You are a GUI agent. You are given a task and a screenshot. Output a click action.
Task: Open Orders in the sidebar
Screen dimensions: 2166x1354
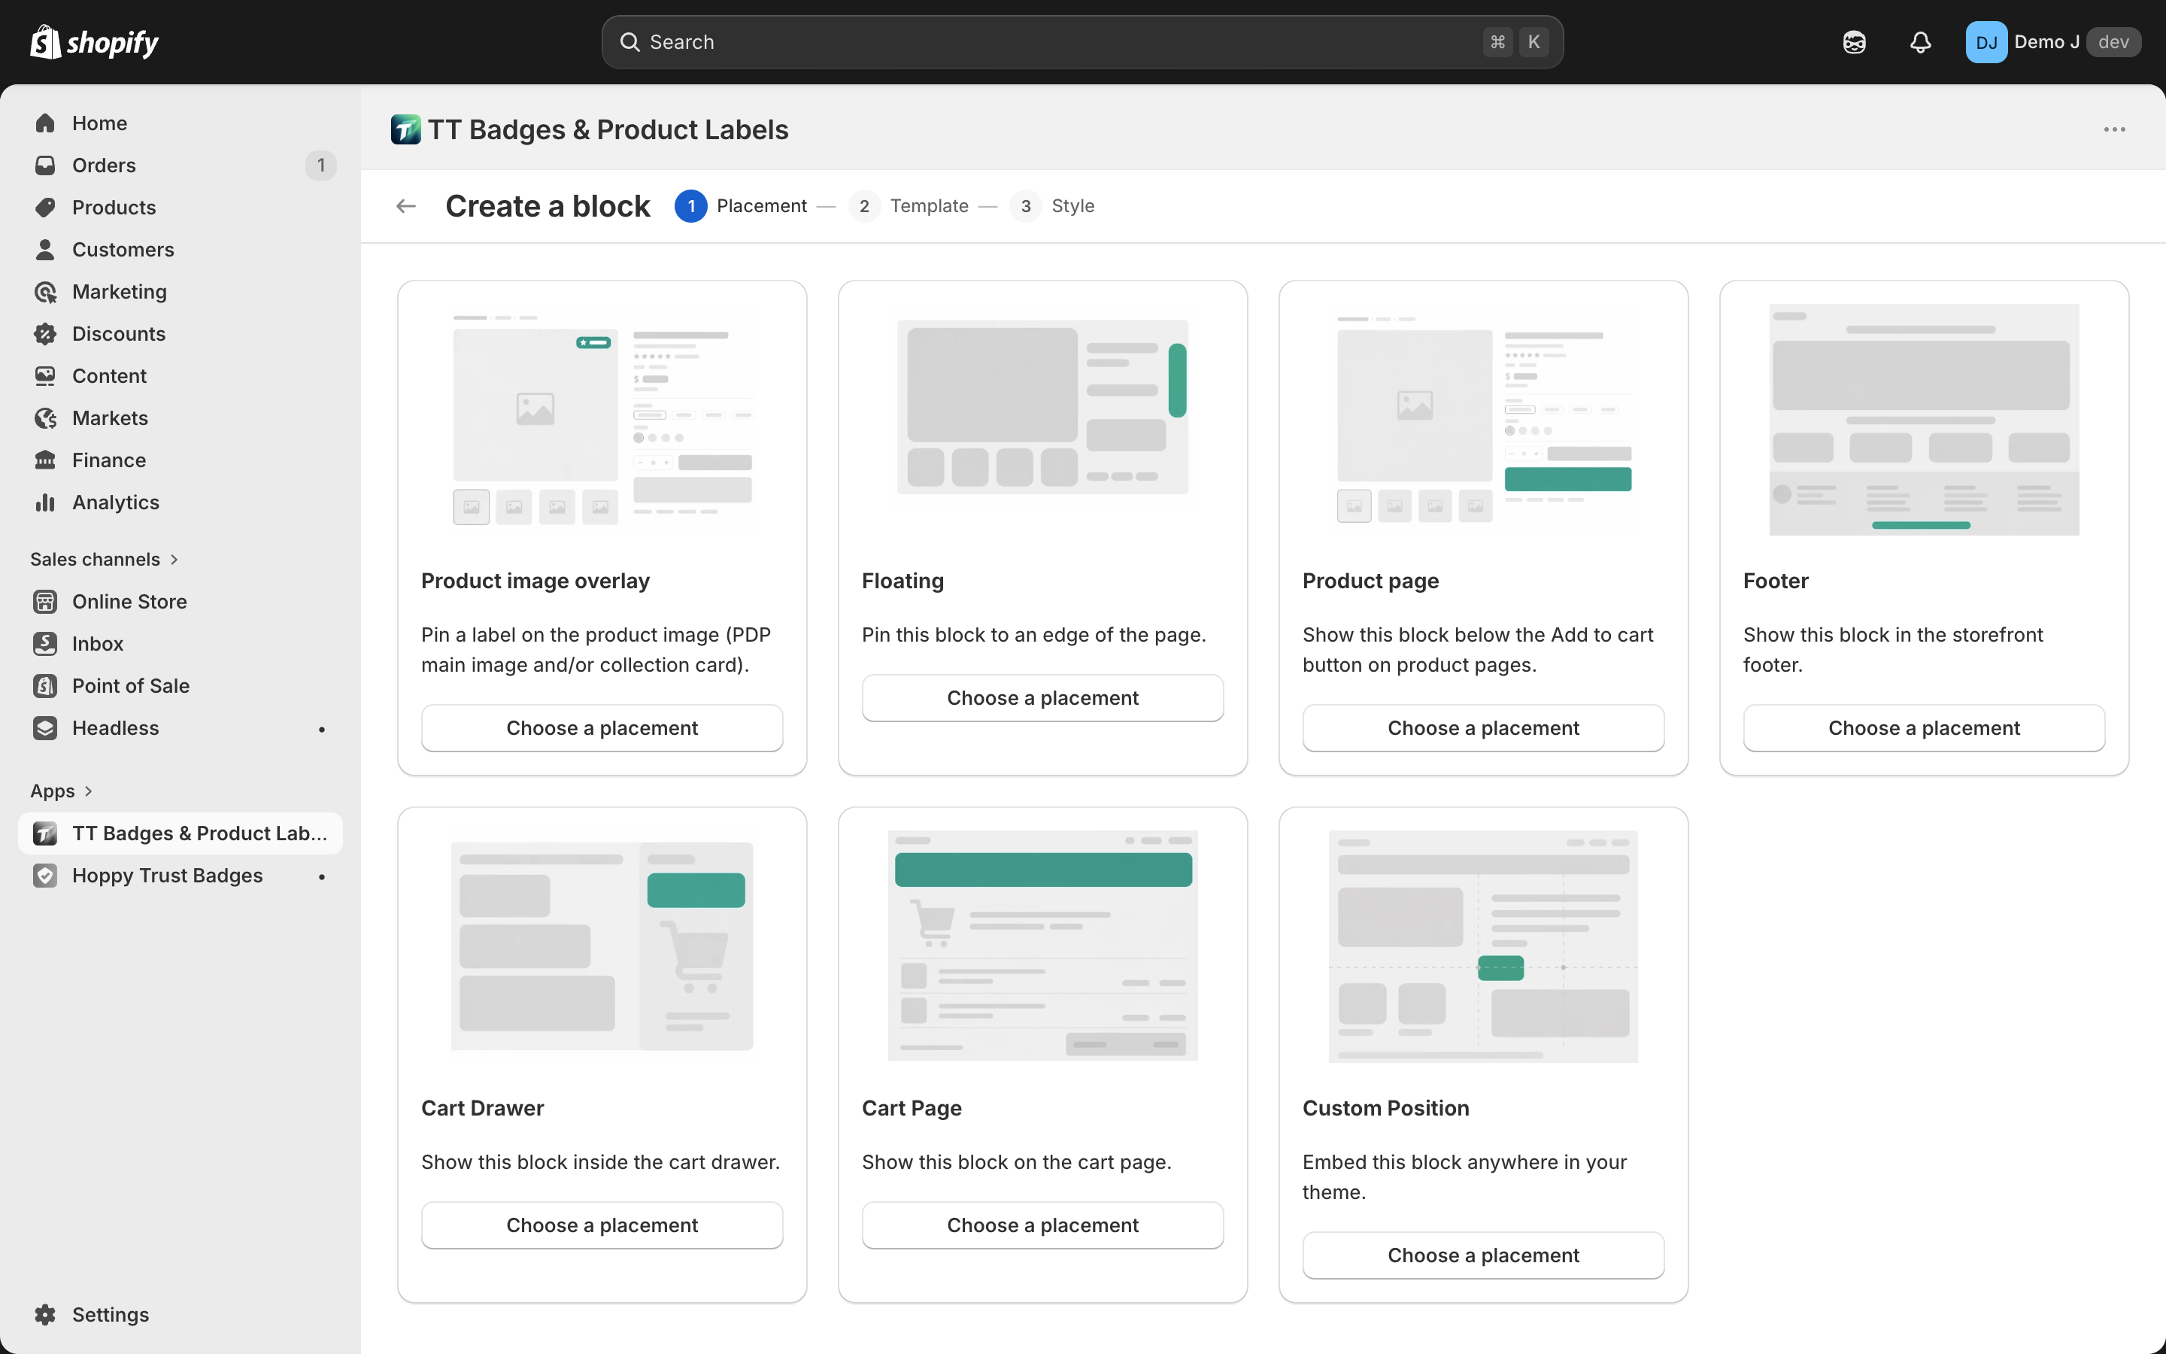tap(180, 165)
